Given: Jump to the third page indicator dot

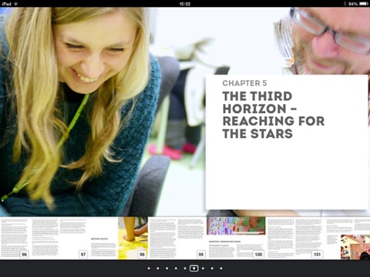Looking at the screenshot, I should pos(167,269).
